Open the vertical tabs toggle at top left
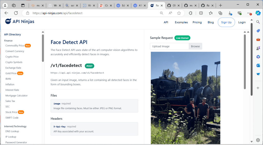This screenshot has width=263, height=145. 23,5
